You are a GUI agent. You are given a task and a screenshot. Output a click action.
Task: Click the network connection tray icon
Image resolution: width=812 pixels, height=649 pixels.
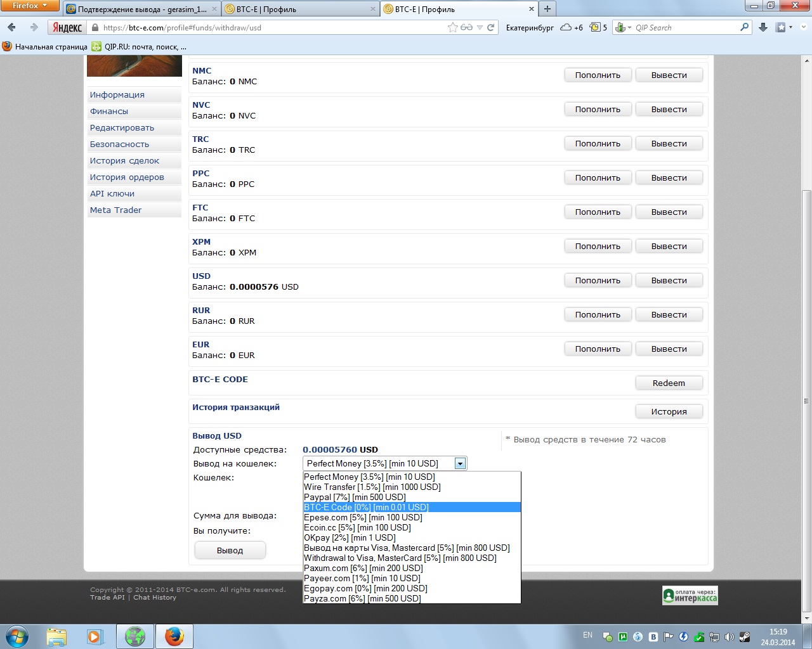(714, 637)
